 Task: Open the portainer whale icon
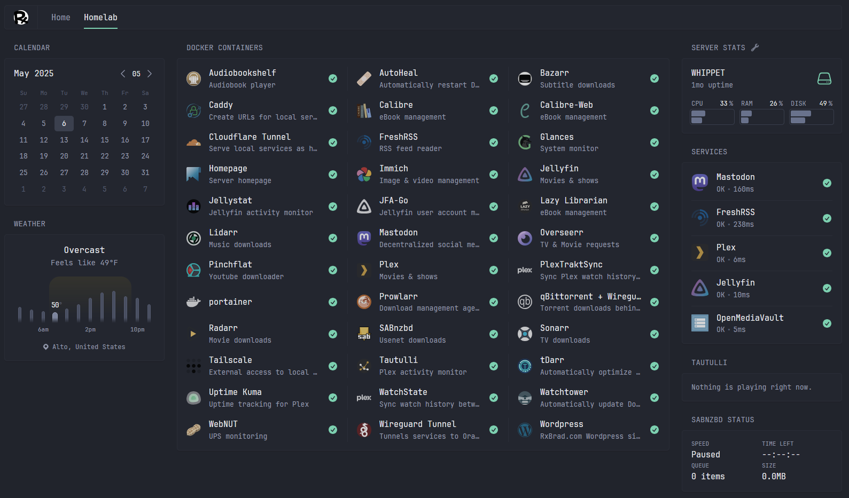193,302
